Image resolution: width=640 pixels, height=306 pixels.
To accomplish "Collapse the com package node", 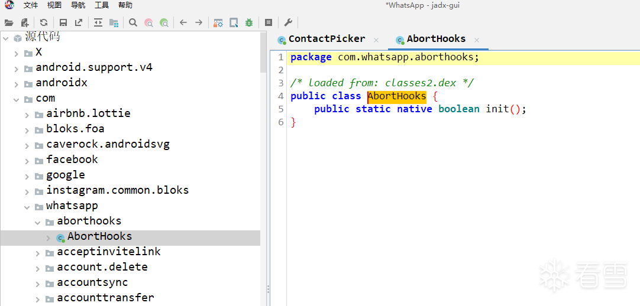I will click(17, 99).
